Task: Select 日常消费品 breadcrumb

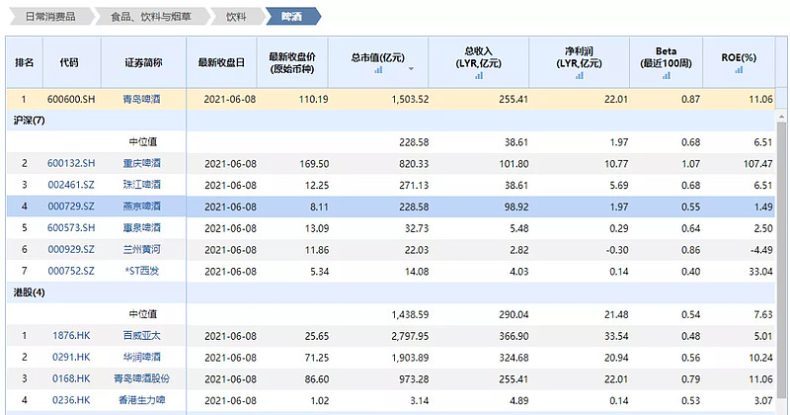Action: 50,16
